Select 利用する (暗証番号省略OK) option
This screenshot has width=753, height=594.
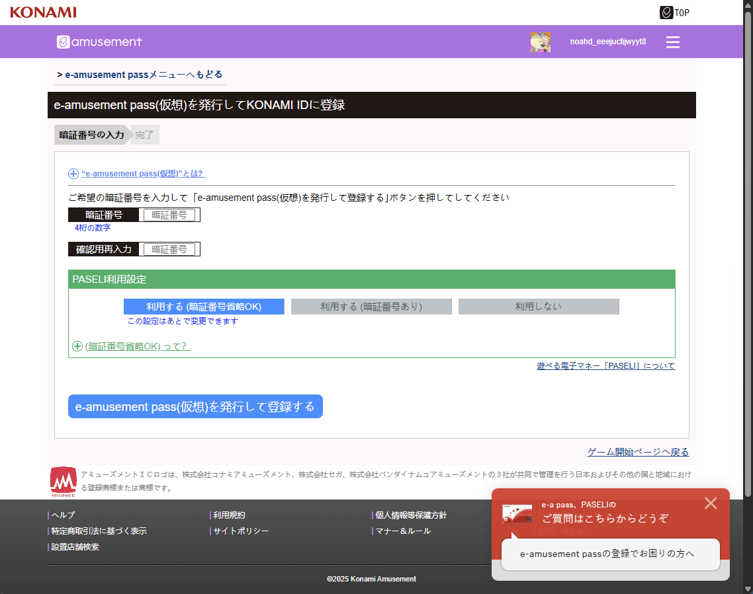(x=204, y=307)
